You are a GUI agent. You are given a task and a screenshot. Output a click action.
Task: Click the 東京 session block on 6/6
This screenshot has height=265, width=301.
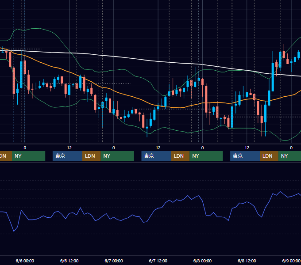point(67,156)
